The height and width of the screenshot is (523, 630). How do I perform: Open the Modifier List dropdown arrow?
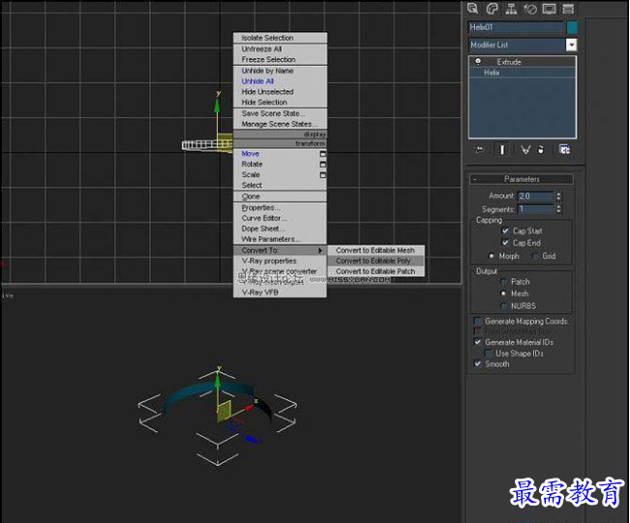coord(571,44)
